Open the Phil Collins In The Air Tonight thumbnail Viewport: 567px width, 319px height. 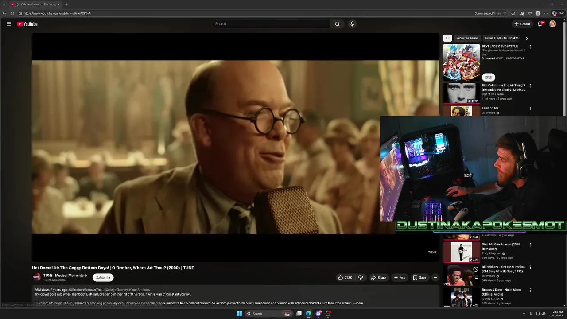pos(462,93)
